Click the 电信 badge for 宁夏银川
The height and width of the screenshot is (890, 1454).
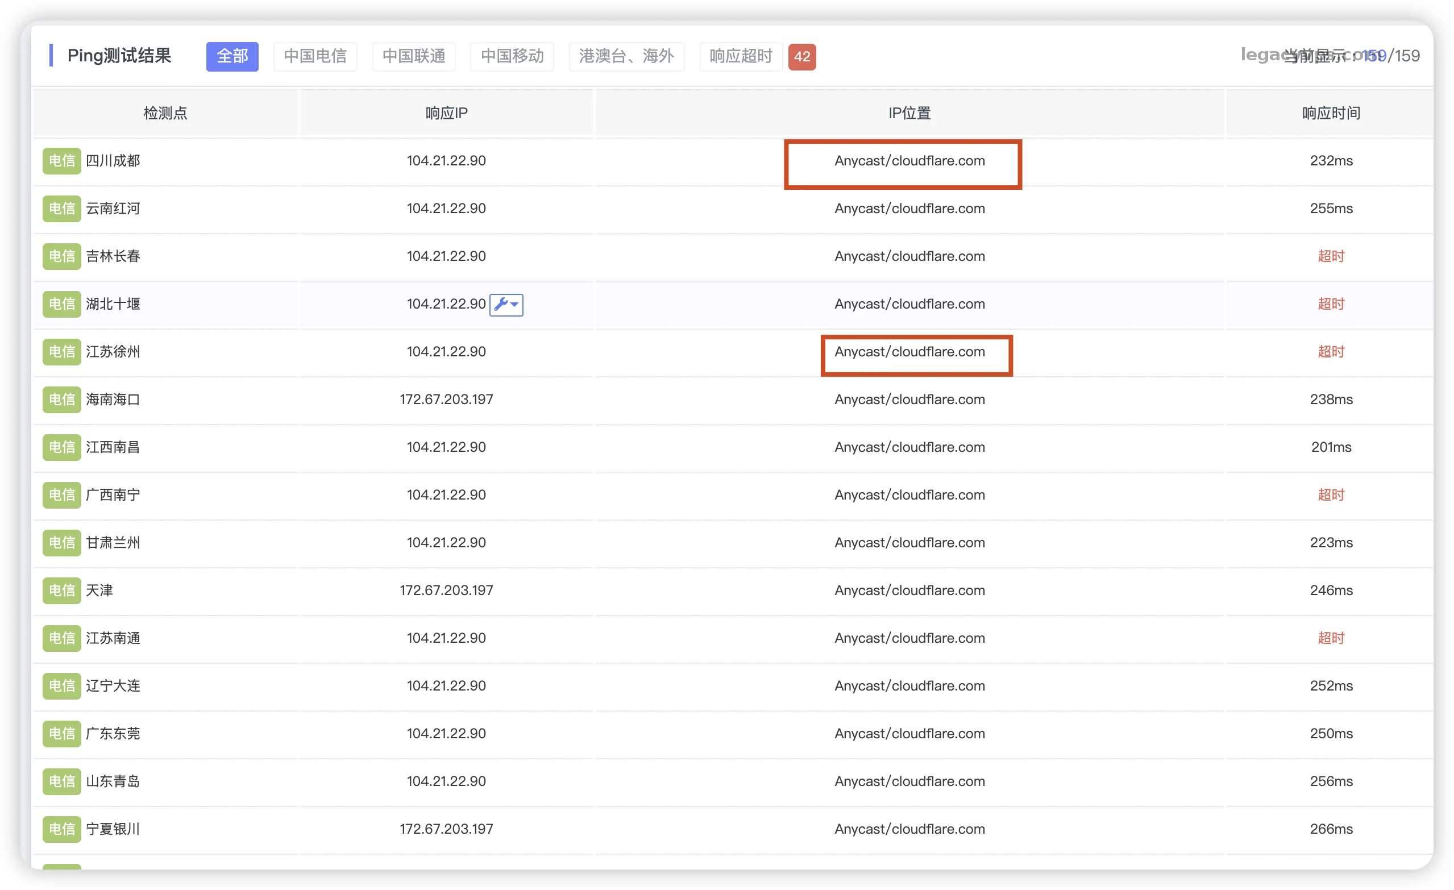(x=61, y=829)
